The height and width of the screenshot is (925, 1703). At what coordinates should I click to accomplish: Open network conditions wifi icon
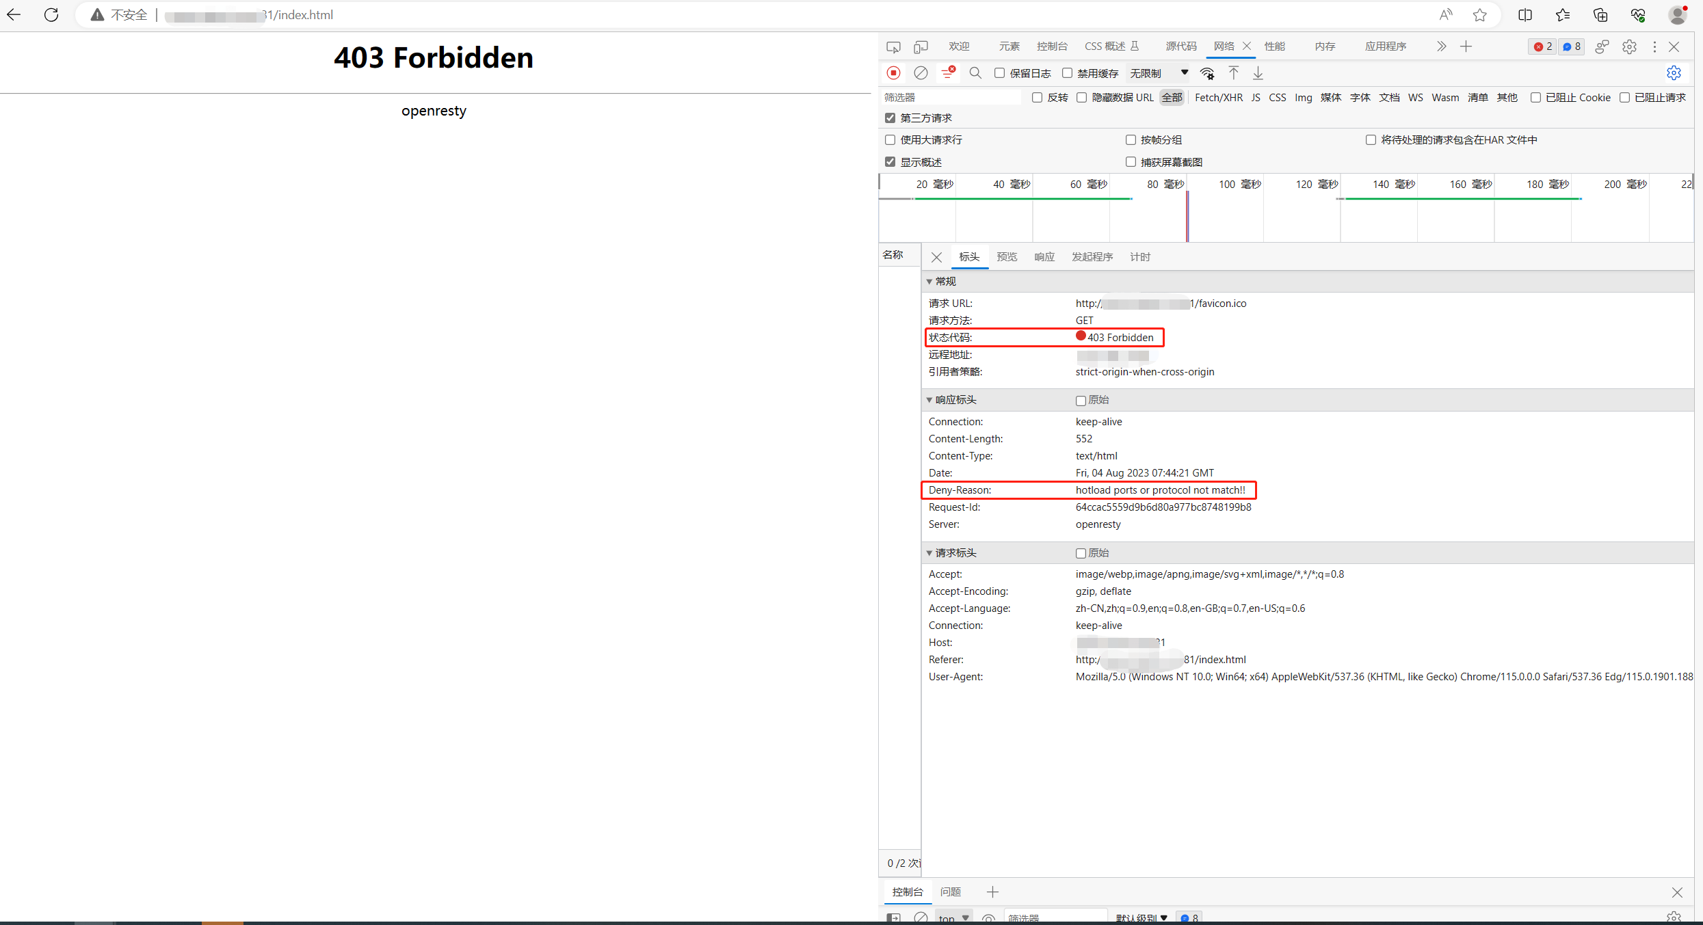[1207, 72]
